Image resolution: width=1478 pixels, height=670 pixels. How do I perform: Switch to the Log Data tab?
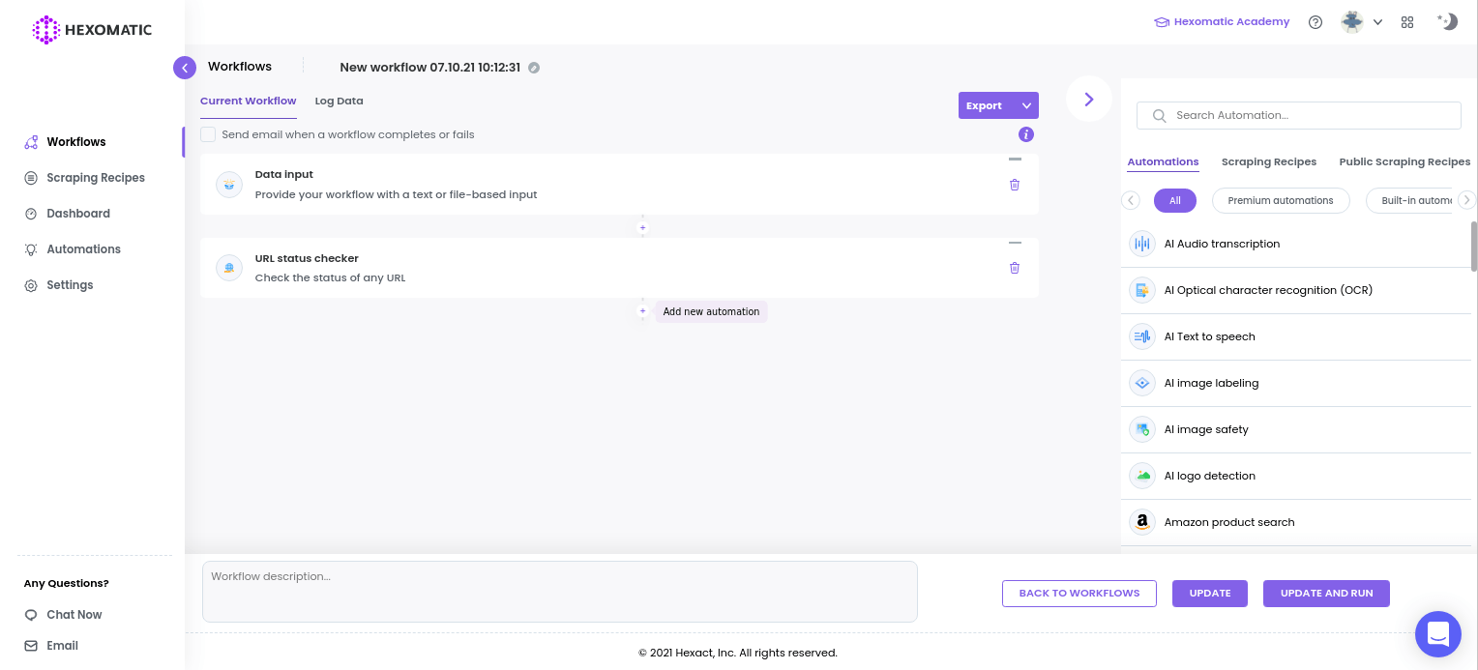pos(339,101)
